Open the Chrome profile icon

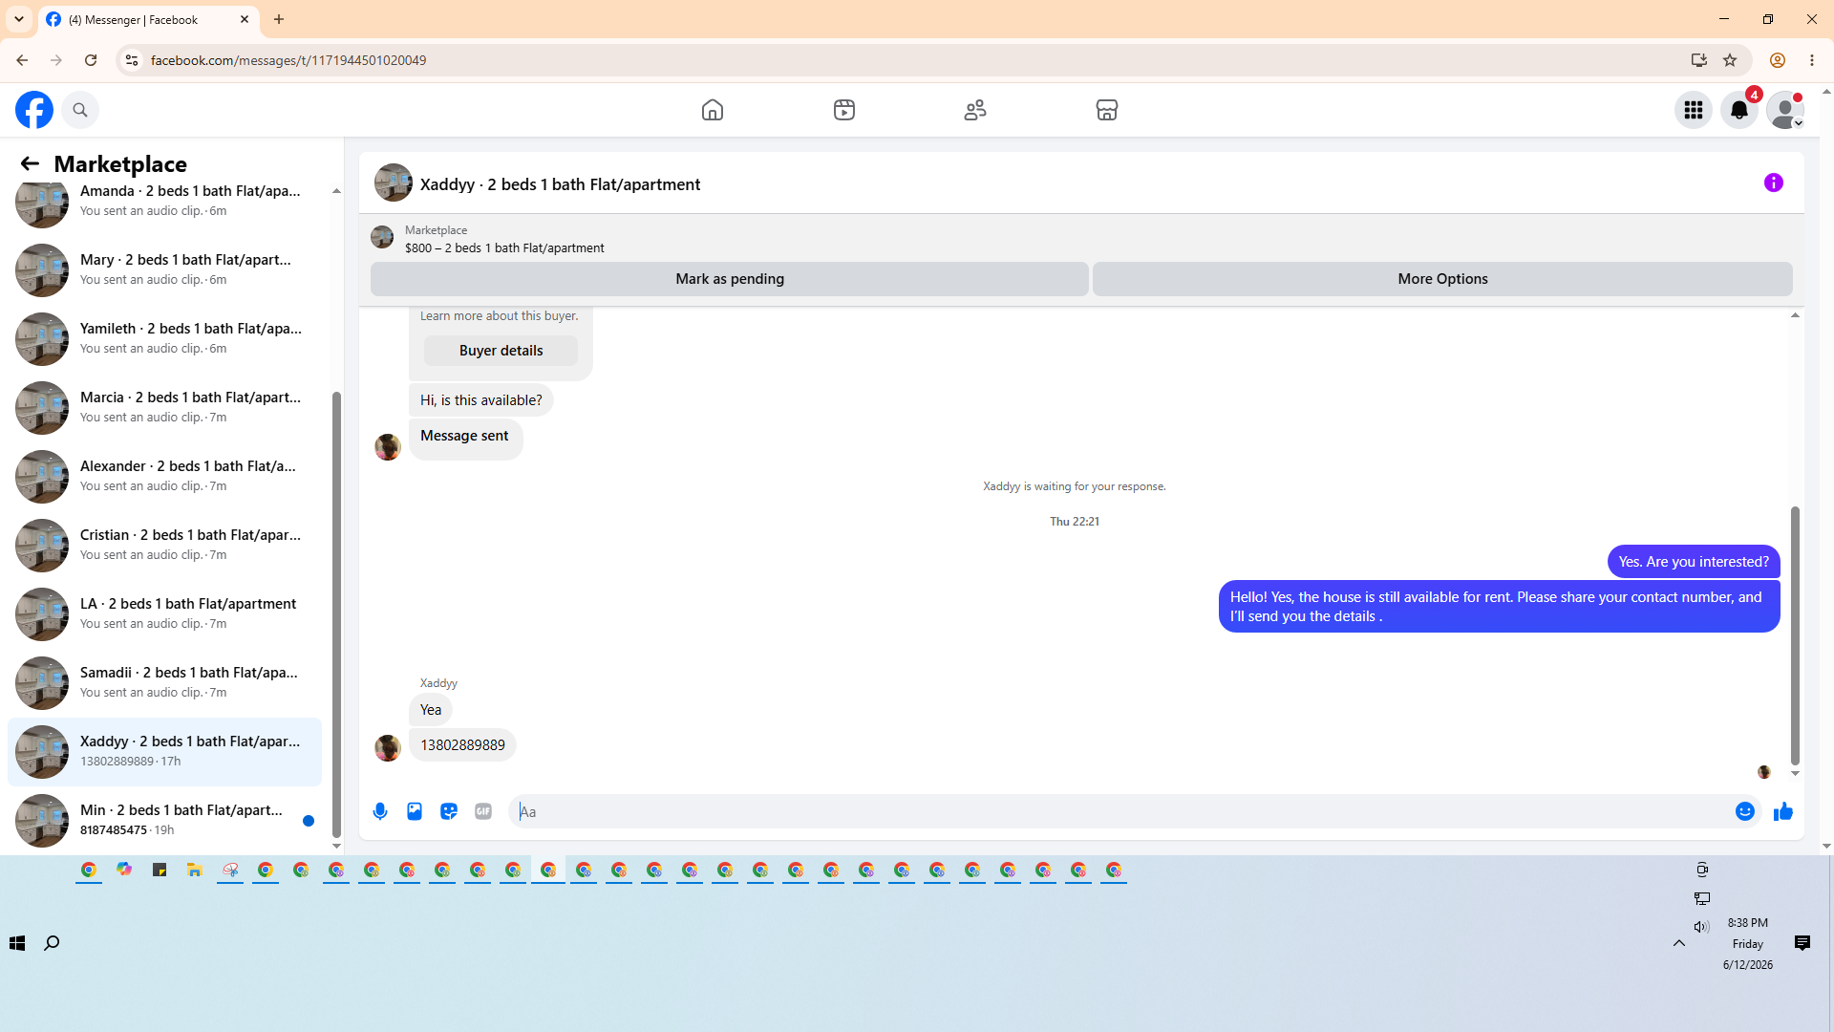pos(1778,60)
